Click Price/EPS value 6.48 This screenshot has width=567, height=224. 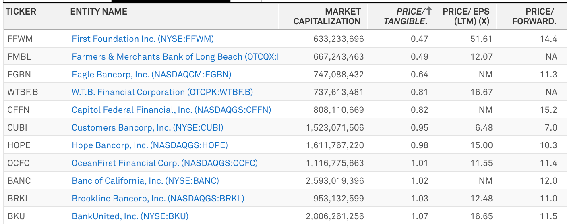(484, 128)
